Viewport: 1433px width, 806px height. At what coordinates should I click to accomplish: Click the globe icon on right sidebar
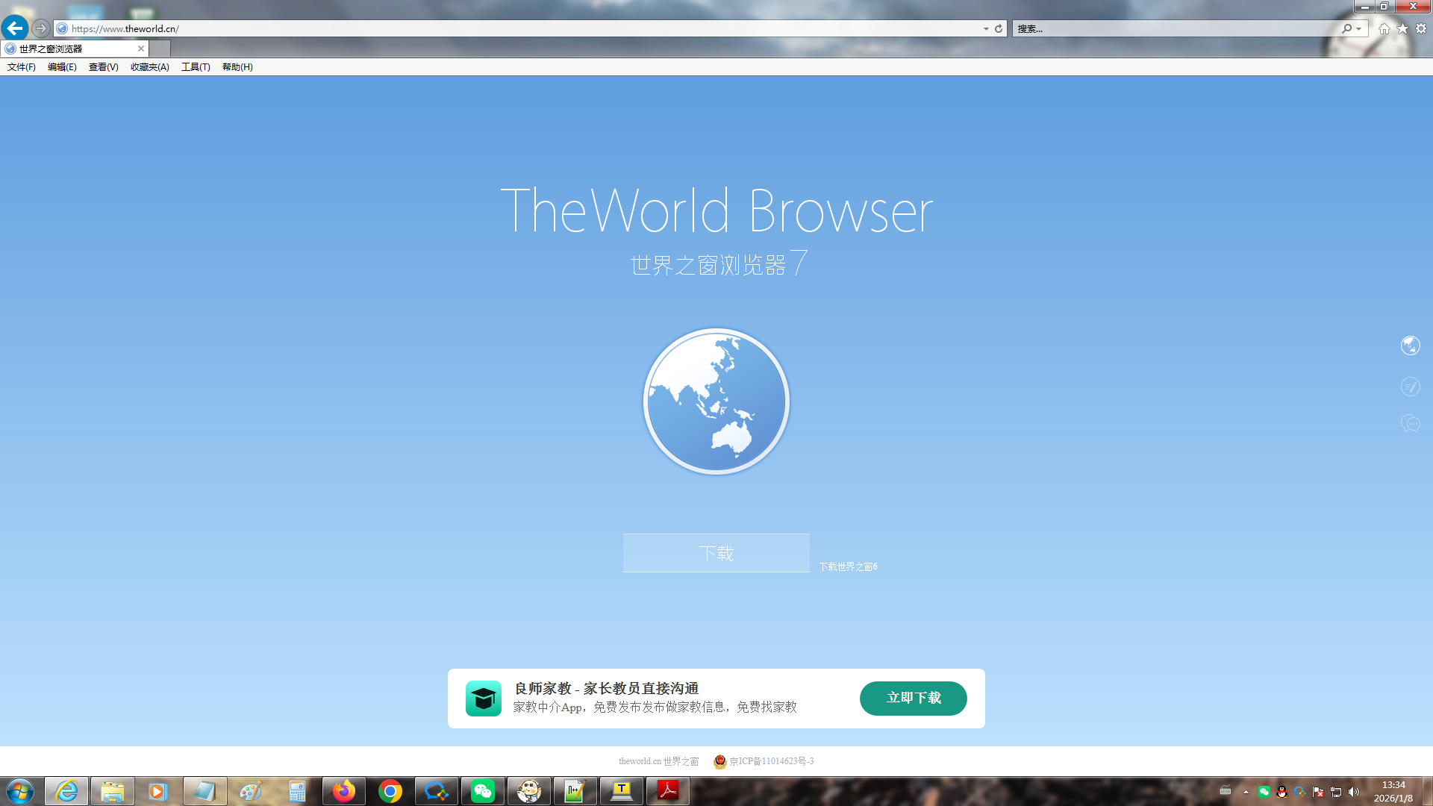(1410, 346)
